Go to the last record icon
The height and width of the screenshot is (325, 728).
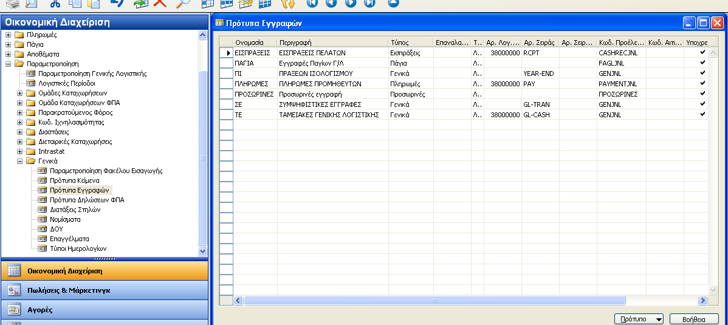point(369,3)
